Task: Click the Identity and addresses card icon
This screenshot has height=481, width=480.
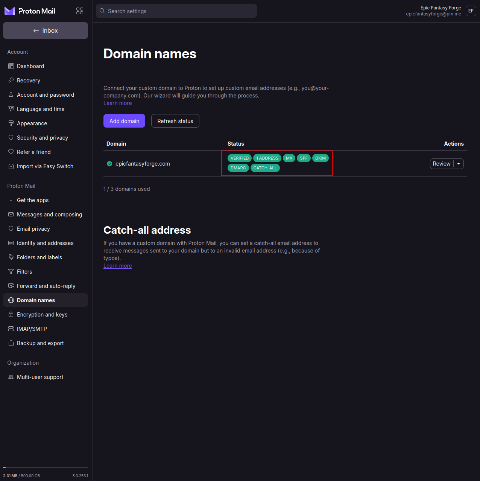Action: coord(11,243)
